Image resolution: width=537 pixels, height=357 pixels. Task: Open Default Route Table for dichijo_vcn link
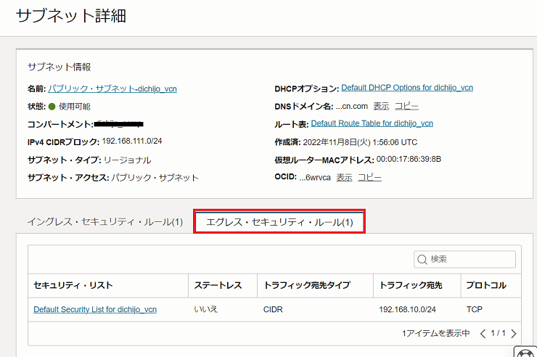tap(372, 123)
